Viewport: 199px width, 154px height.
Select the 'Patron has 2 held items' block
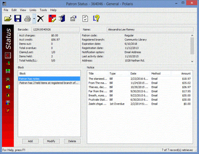(49, 83)
